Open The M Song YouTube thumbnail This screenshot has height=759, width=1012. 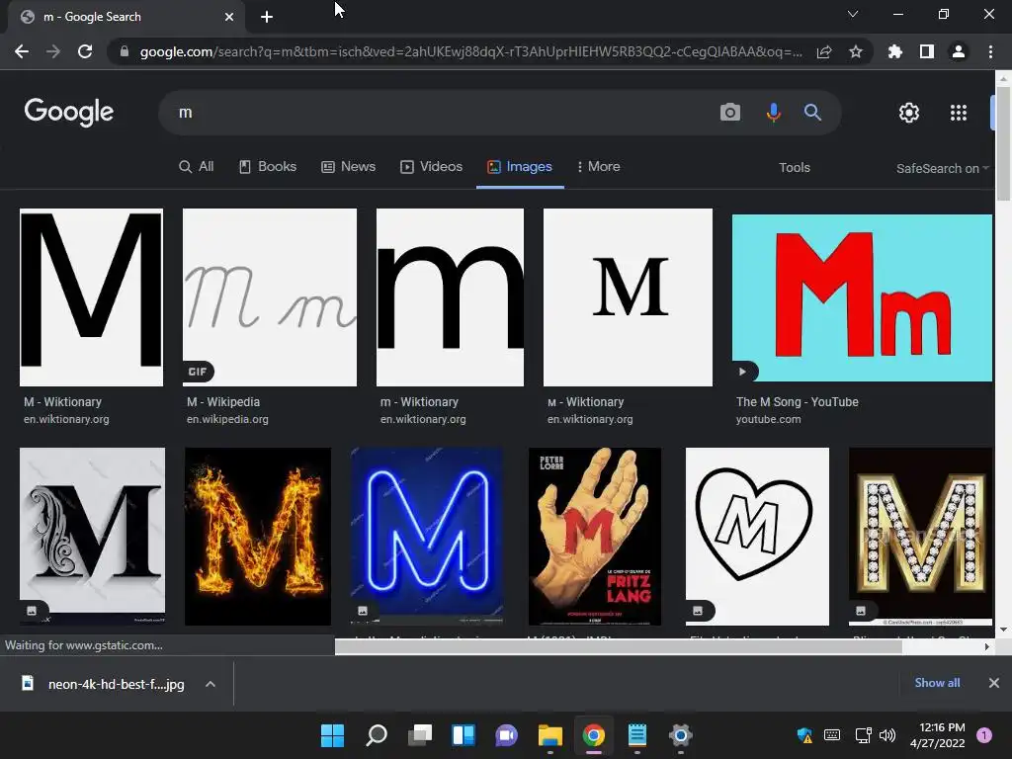coord(862,297)
